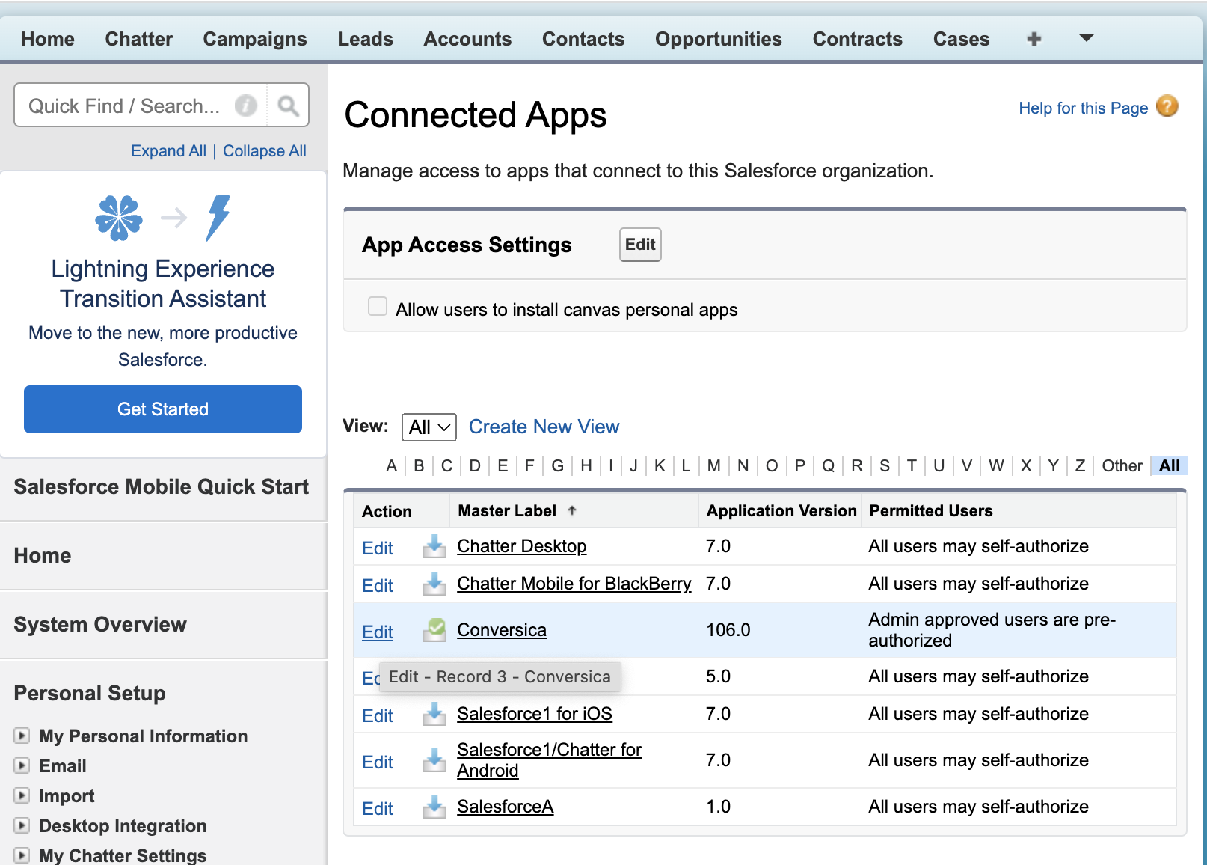The width and height of the screenshot is (1207, 865).
Task: Open the SalesforceA app record
Action: 506,807
